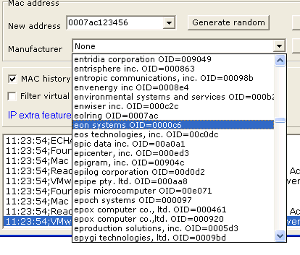The width and height of the screenshot is (300, 255).
Task: Enable the Filter virtual checkbox
Action: coord(12,96)
